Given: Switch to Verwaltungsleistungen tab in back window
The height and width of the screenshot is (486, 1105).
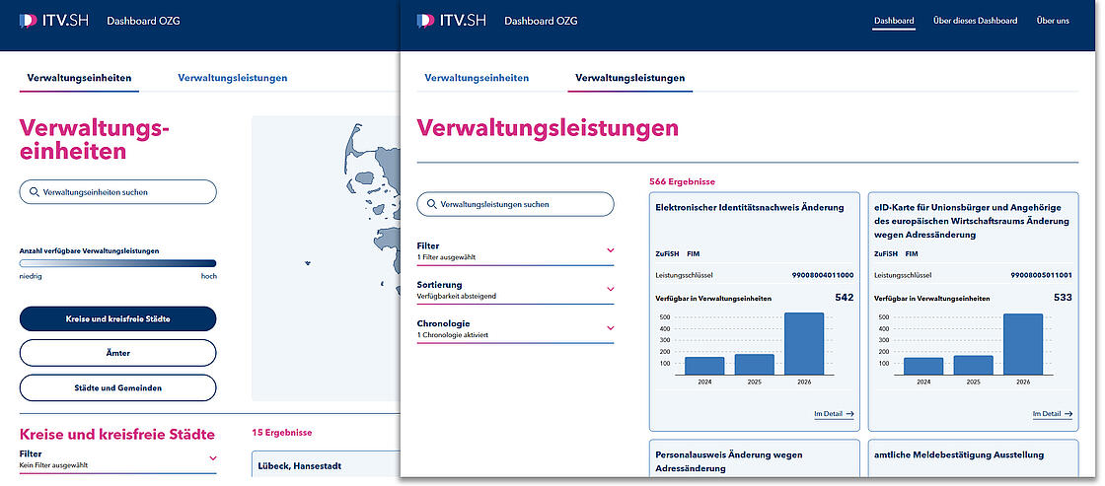Looking at the screenshot, I should [x=233, y=78].
